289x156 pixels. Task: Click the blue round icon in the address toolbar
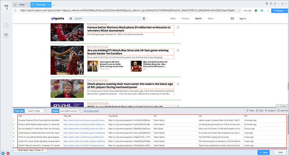pyautogui.click(x=262, y=11)
